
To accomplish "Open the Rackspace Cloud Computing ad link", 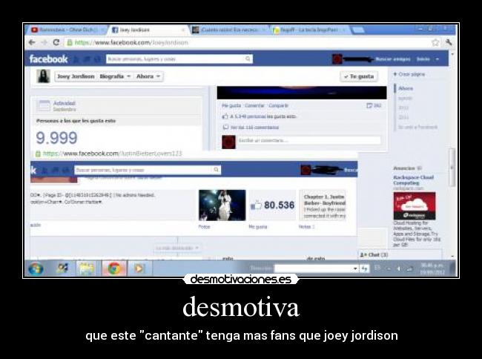I will 413,179.
